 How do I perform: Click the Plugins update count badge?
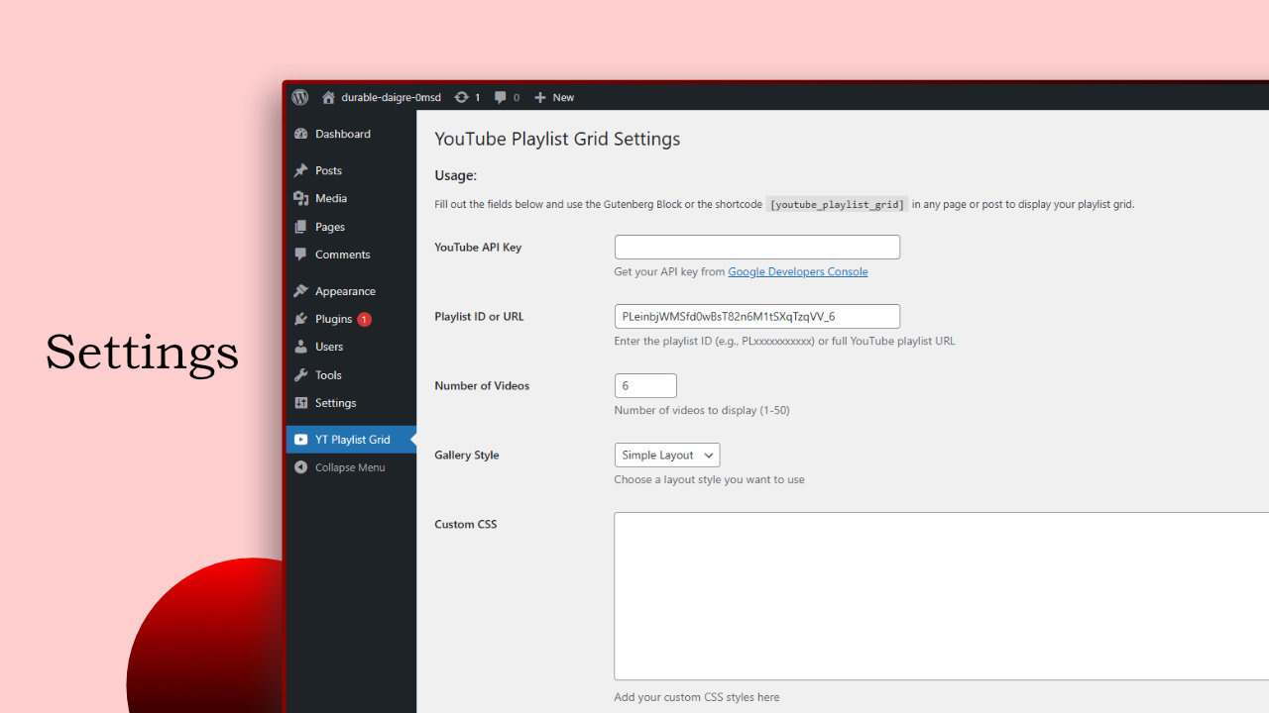(367, 319)
